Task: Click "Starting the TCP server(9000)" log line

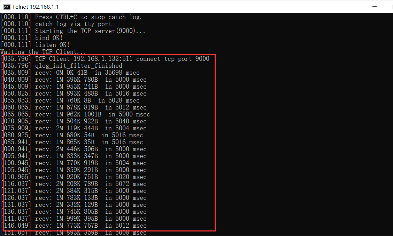Action: (90, 31)
